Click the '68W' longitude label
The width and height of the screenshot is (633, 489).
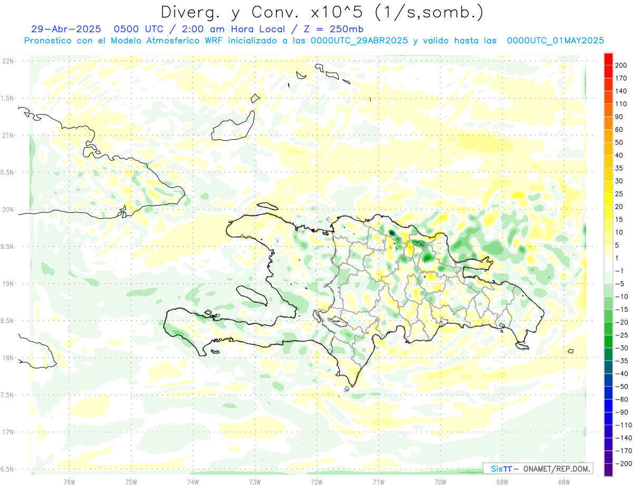click(563, 481)
